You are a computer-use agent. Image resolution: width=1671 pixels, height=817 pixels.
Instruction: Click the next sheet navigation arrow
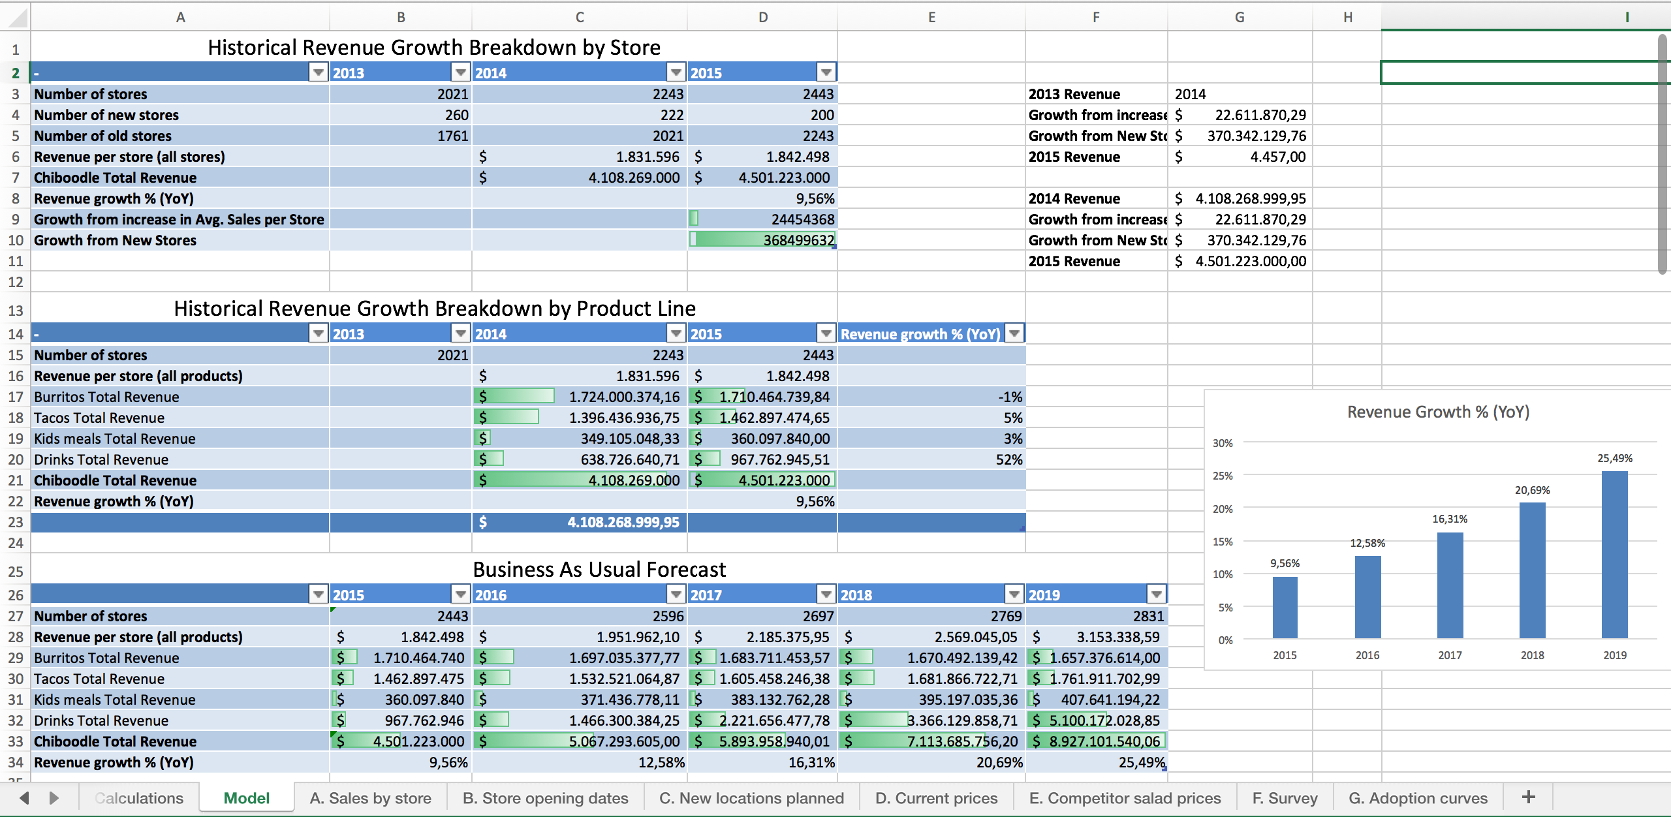[54, 797]
